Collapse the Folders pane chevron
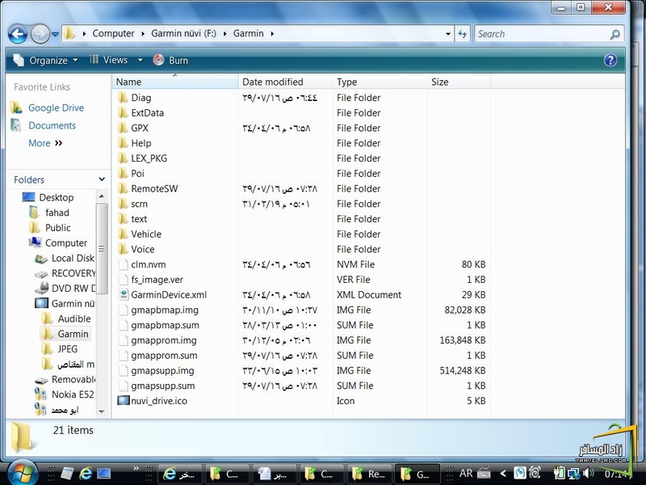Viewport: 646px width, 485px height. [x=102, y=179]
